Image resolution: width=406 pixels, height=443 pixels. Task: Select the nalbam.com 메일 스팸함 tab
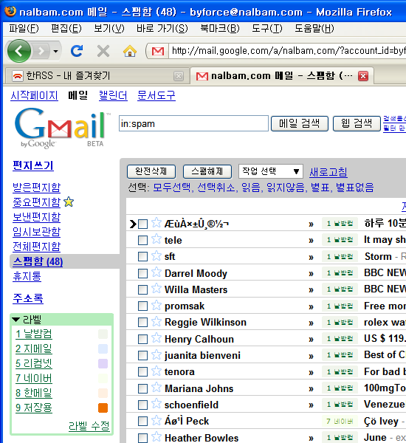click(x=282, y=76)
